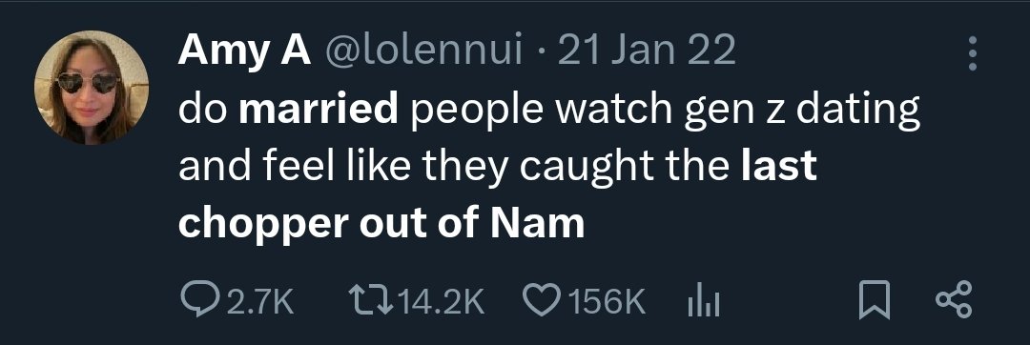Visit the Amy A display name

point(244,50)
